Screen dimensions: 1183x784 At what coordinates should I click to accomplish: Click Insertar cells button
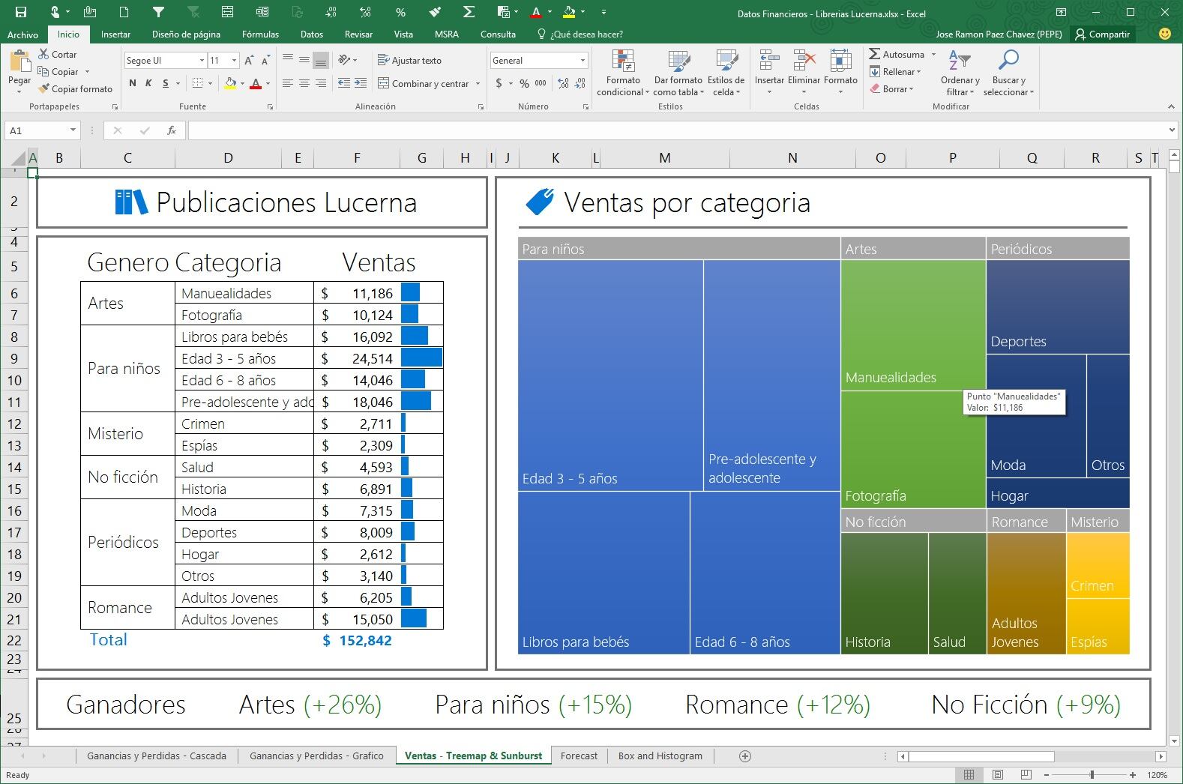(x=769, y=73)
